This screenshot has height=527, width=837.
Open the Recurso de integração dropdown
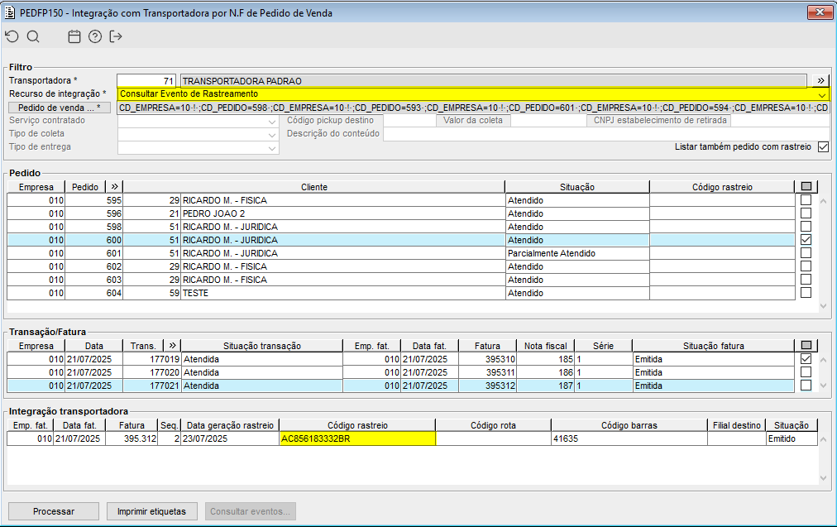[x=821, y=94]
